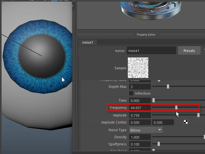Click the noise name input field
The image size is (205, 154).
(x=151, y=51)
